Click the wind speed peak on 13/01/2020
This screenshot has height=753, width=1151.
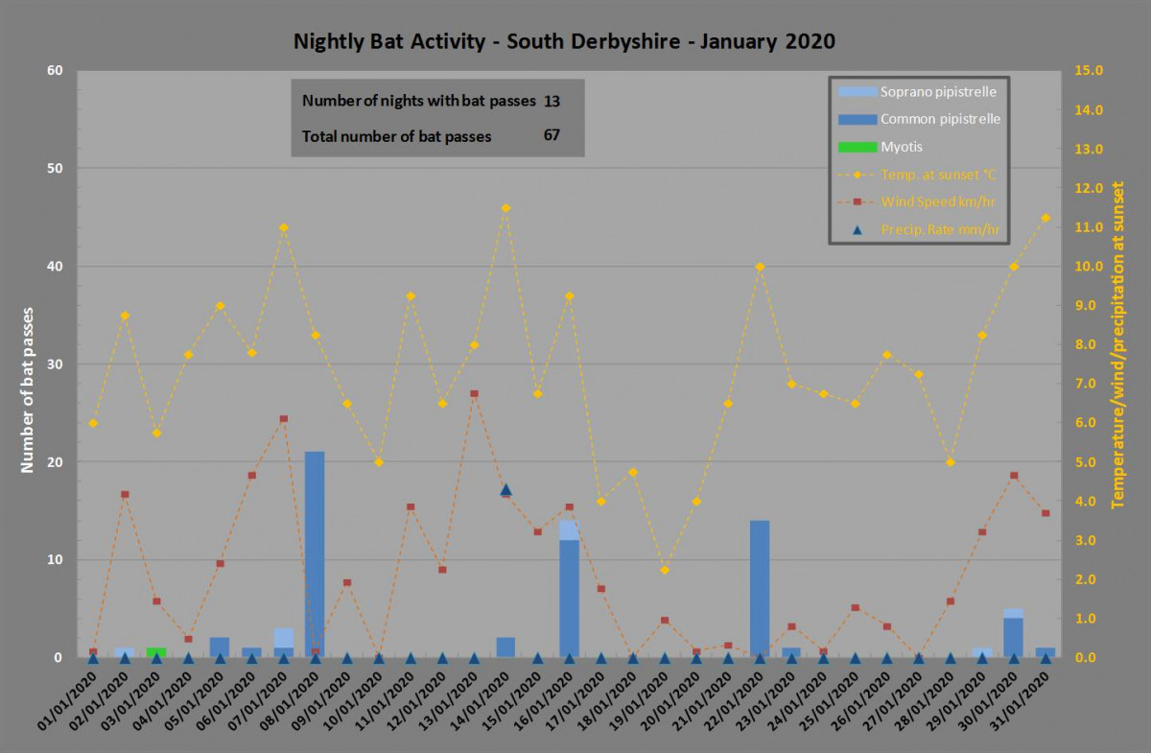[x=474, y=393]
